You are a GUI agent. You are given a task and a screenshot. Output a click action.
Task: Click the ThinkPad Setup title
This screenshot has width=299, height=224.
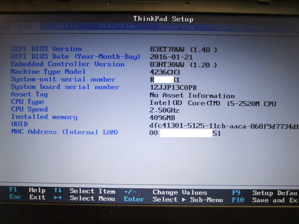163,19
